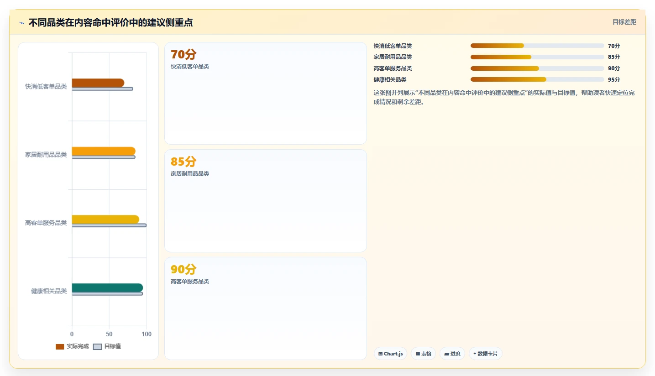Open the 70分 score card

(x=266, y=93)
